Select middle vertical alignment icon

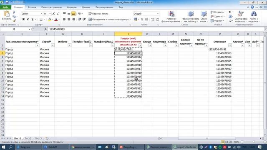click(69, 14)
